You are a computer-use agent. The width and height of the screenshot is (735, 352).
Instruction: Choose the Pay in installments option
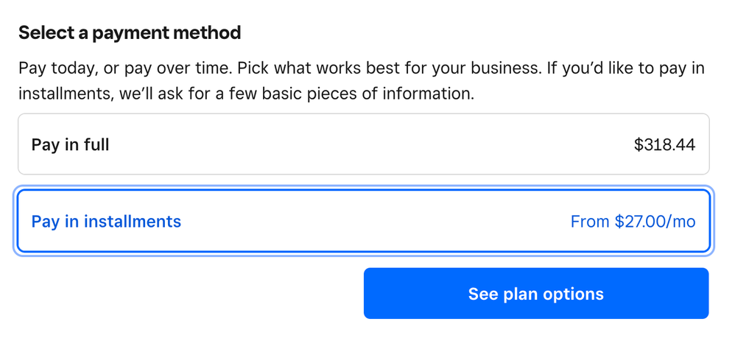tap(363, 221)
